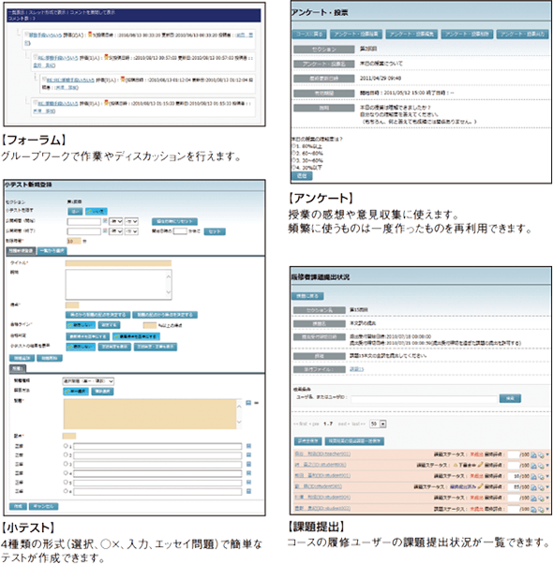Click pencil icon in student005 submission row
The height and width of the screenshot is (564, 553).
[x=480, y=486]
